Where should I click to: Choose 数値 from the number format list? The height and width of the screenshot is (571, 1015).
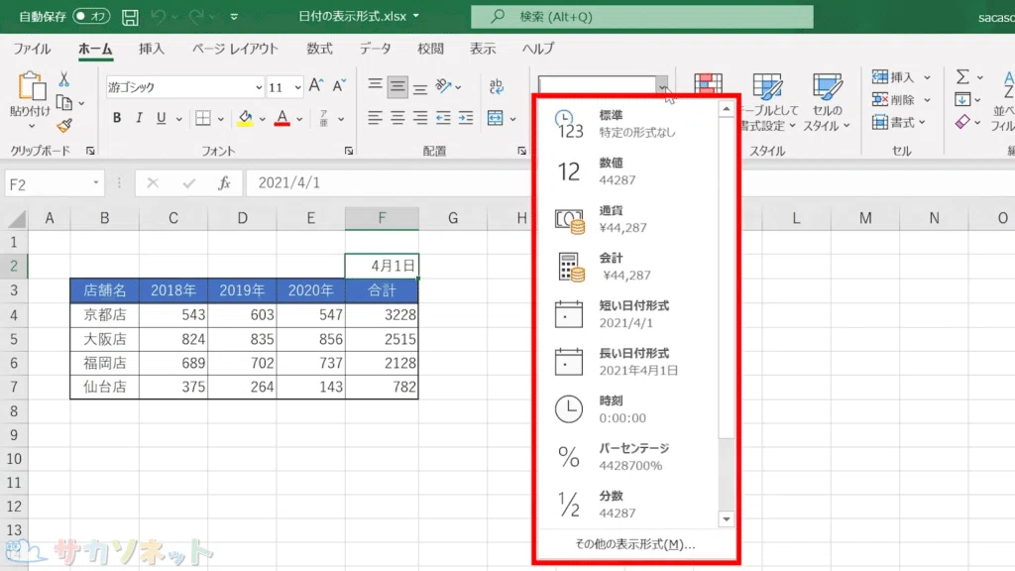coord(627,171)
